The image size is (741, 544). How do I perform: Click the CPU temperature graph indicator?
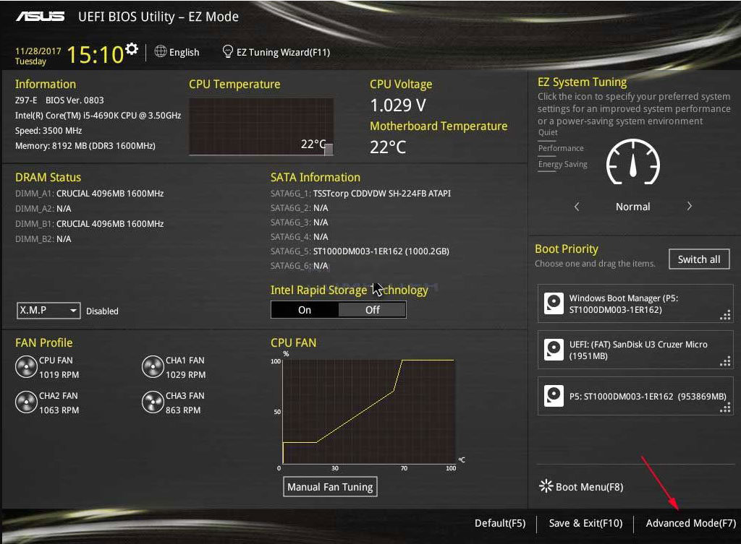tap(329, 149)
